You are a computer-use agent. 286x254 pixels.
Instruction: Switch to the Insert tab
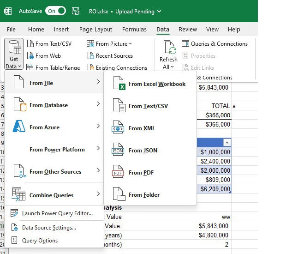(x=61, y=30)
